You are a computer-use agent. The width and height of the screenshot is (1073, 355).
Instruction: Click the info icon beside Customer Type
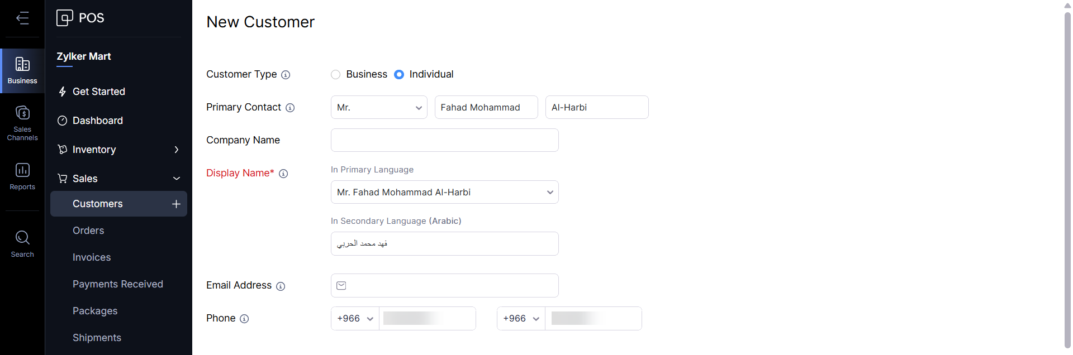pyautogui.click(x=286, y=75)
